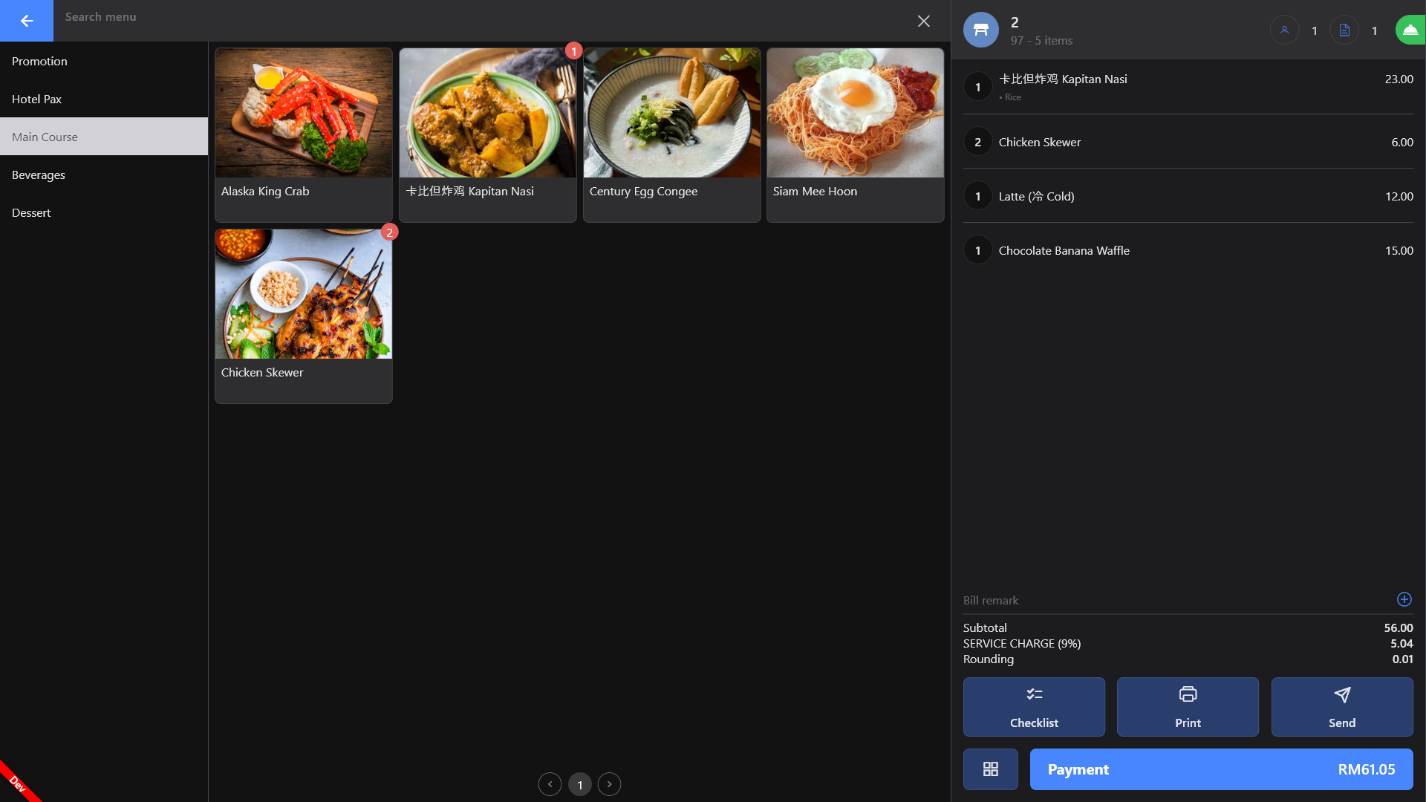Click quantity badge of Chicken Skewer order
The image size is (1426, 802).
pos(977,142)
